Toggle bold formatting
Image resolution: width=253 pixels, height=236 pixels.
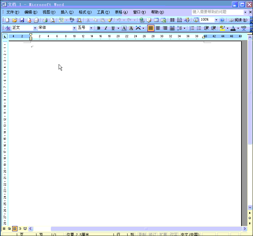coord(99,28)
